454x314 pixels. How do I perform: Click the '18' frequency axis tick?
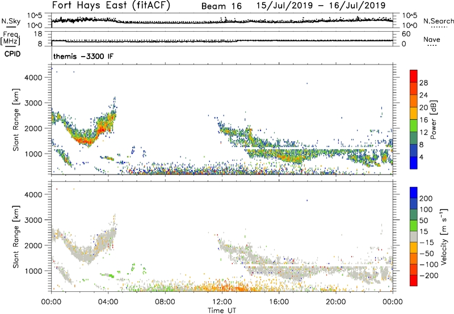point(37,34)
